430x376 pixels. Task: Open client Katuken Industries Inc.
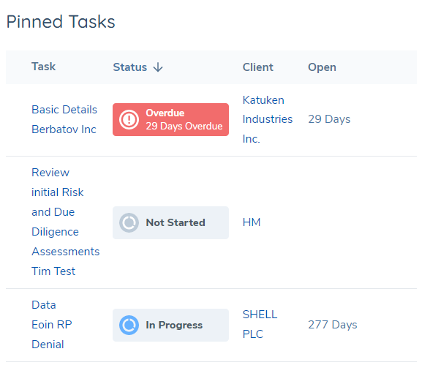268,119
